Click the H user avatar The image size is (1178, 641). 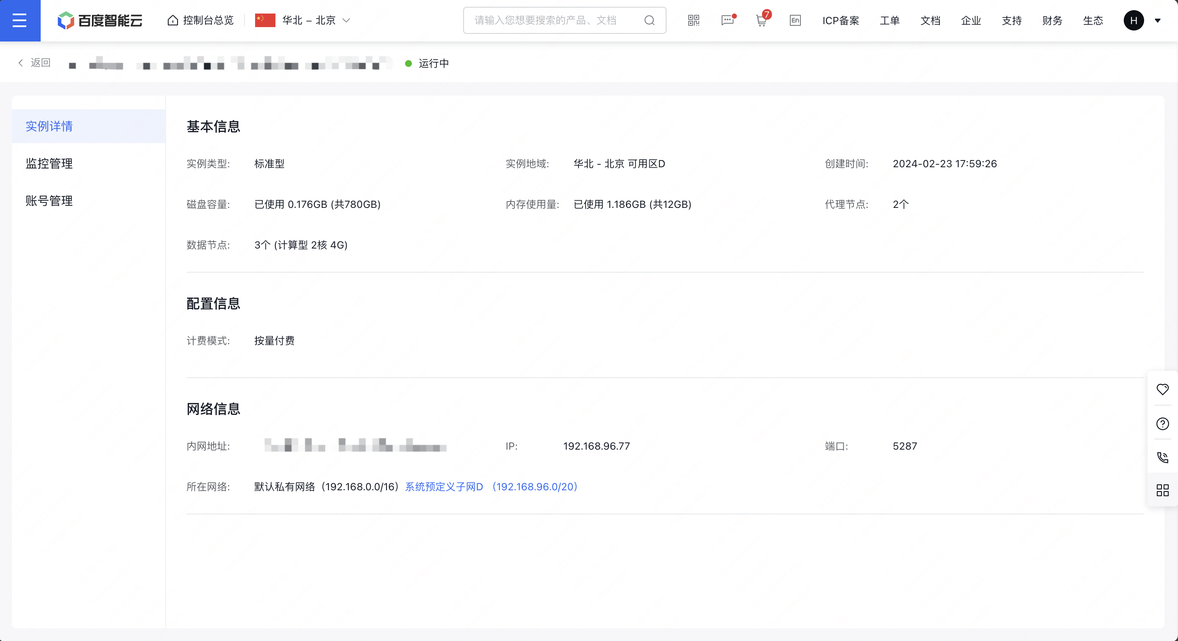click(x=1133, y=21)
